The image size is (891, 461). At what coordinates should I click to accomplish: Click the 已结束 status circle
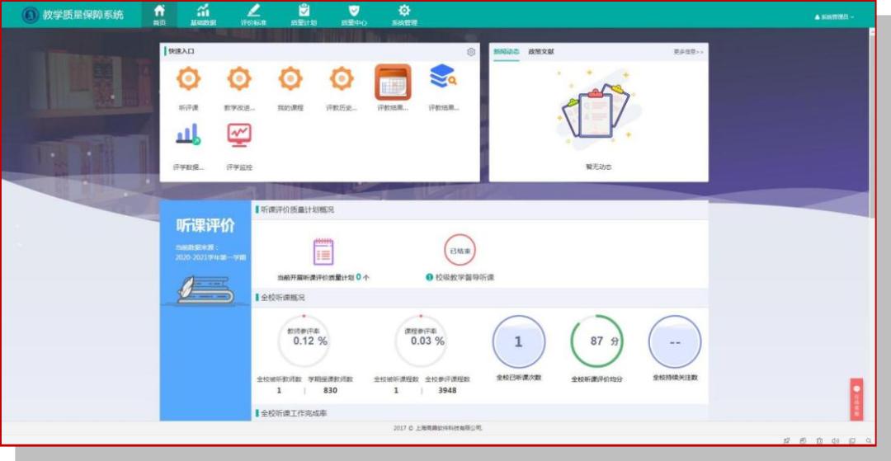coord(460,250)
